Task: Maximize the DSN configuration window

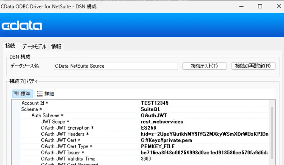Action: click(260, 6)
